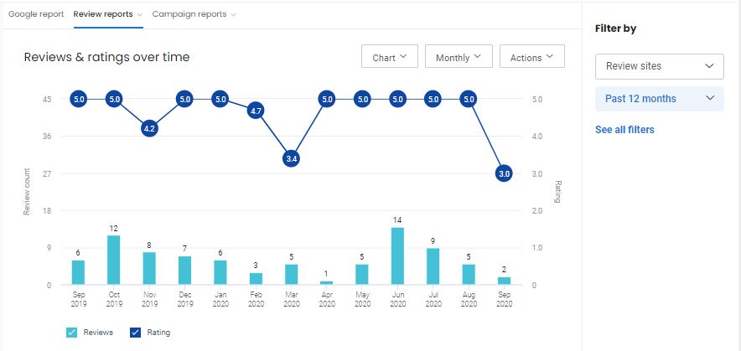Open the Google report tab
Image resolution: width=741 pixels, height=351 pixels.
pyautogui.click(x=36, y=14)
